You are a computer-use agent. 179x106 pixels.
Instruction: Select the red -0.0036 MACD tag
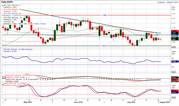tap(175, 80)
